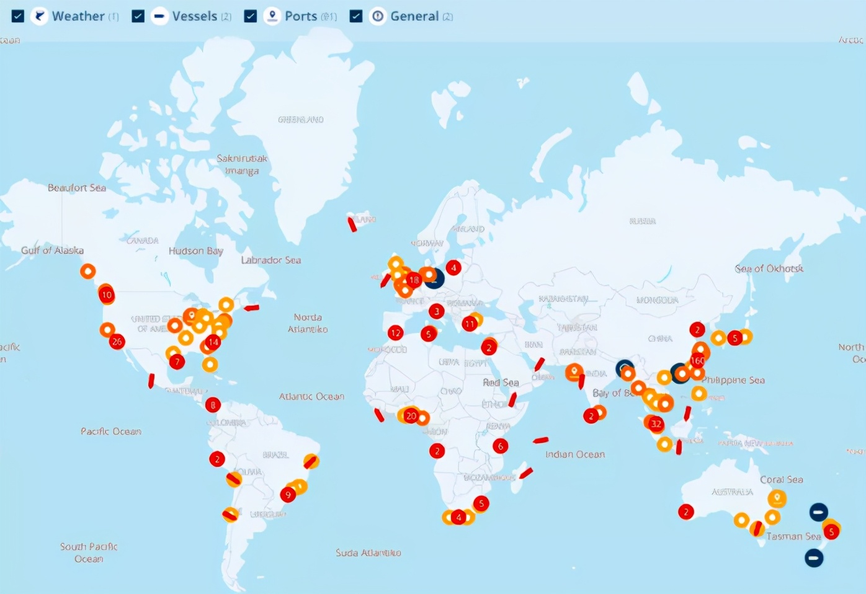866x594 pixels.
Task: Open the cluster of 4 in the Baltic
Action: [453, 268]
